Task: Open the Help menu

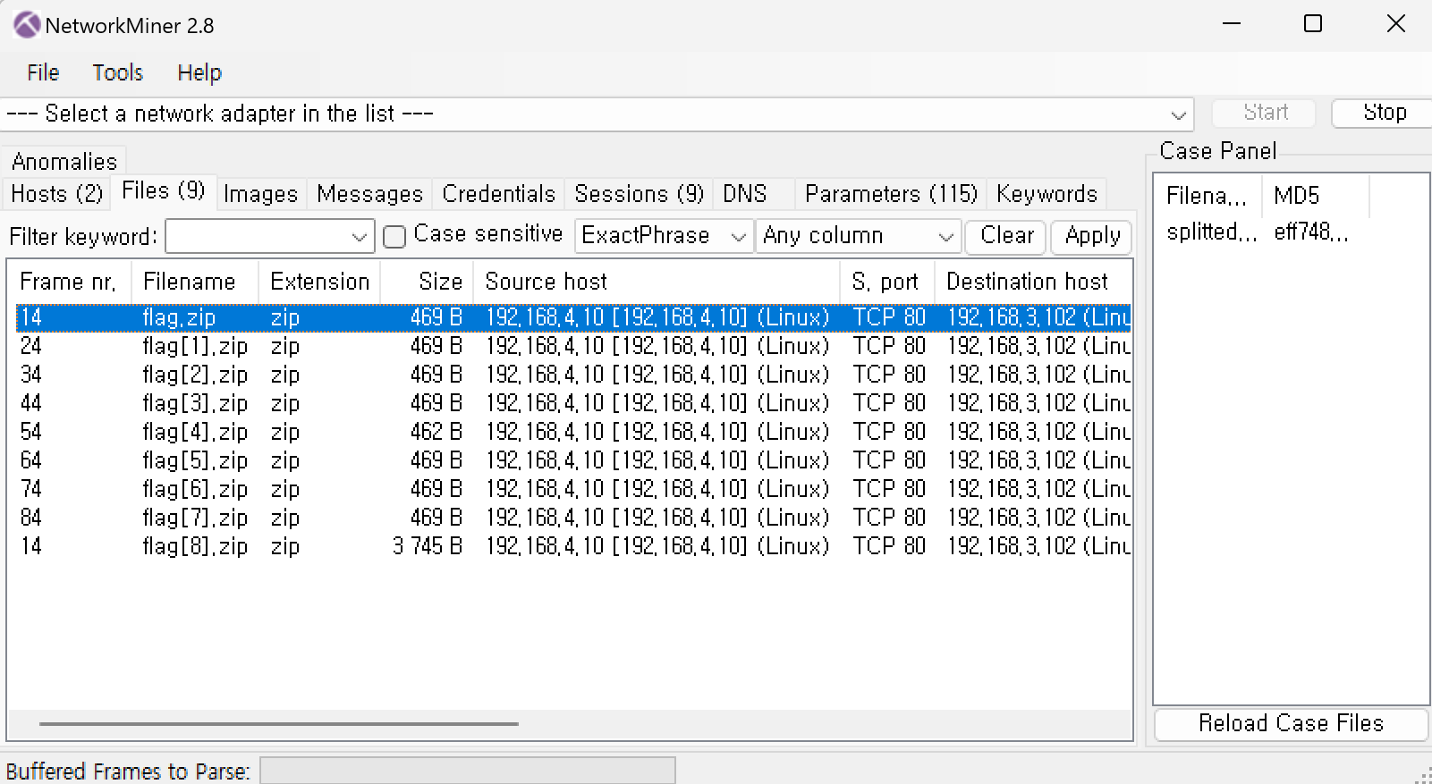Action: (x=199, y=72)
